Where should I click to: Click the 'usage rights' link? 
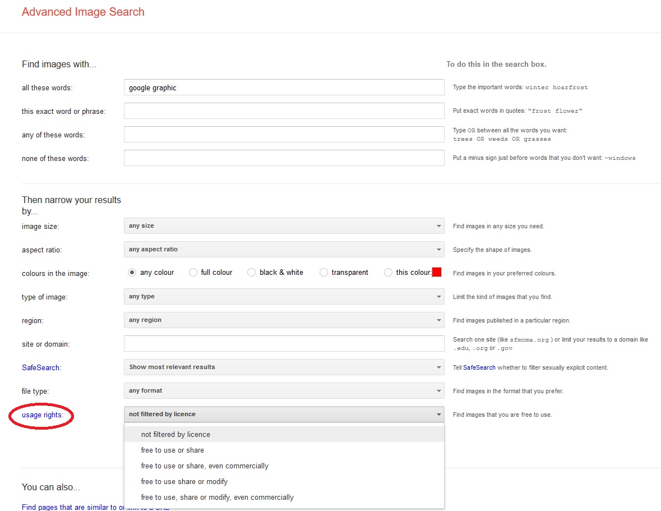click(x=42, y=415)
